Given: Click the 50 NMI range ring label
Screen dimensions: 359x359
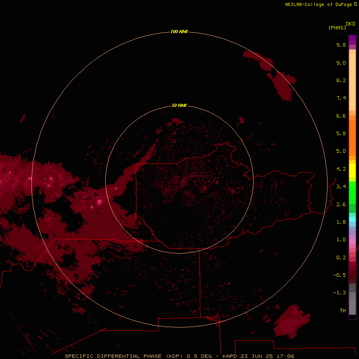Looking at the screenshot, I should click(x=179, y=105).
